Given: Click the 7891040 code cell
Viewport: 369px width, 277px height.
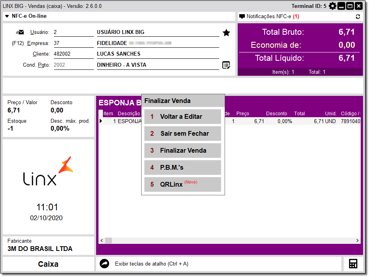Looking at the screenshot, I should [350, 122].
